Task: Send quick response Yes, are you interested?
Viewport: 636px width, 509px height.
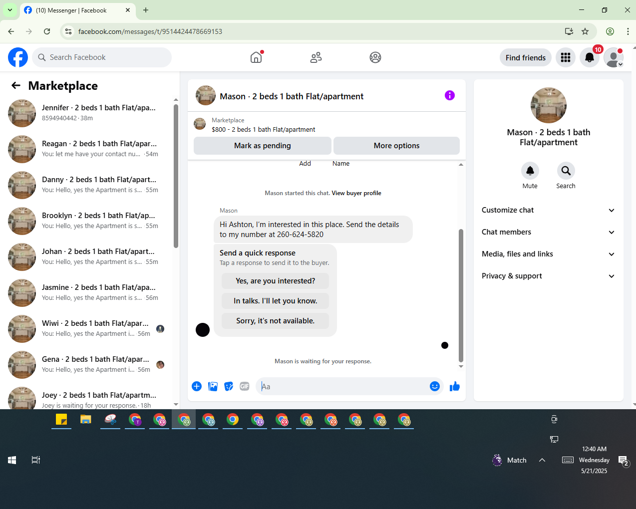Action: coord(276,281)
